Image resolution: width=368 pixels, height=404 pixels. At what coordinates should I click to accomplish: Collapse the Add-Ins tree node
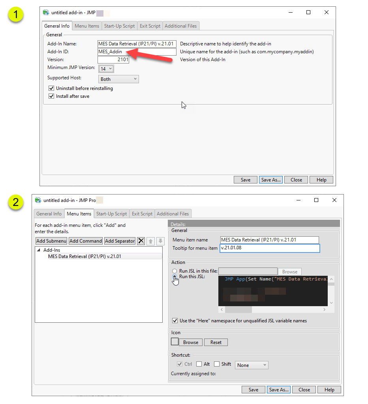39,250
